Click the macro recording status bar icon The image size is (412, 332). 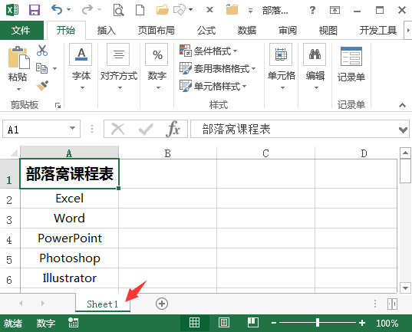tap(73, 323)
